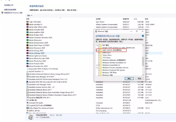Image resolution: width=176 pixels, height=122 pixels.
Task: Click the Adobe Bridge 2020 icon
Action: coord(27,35)
